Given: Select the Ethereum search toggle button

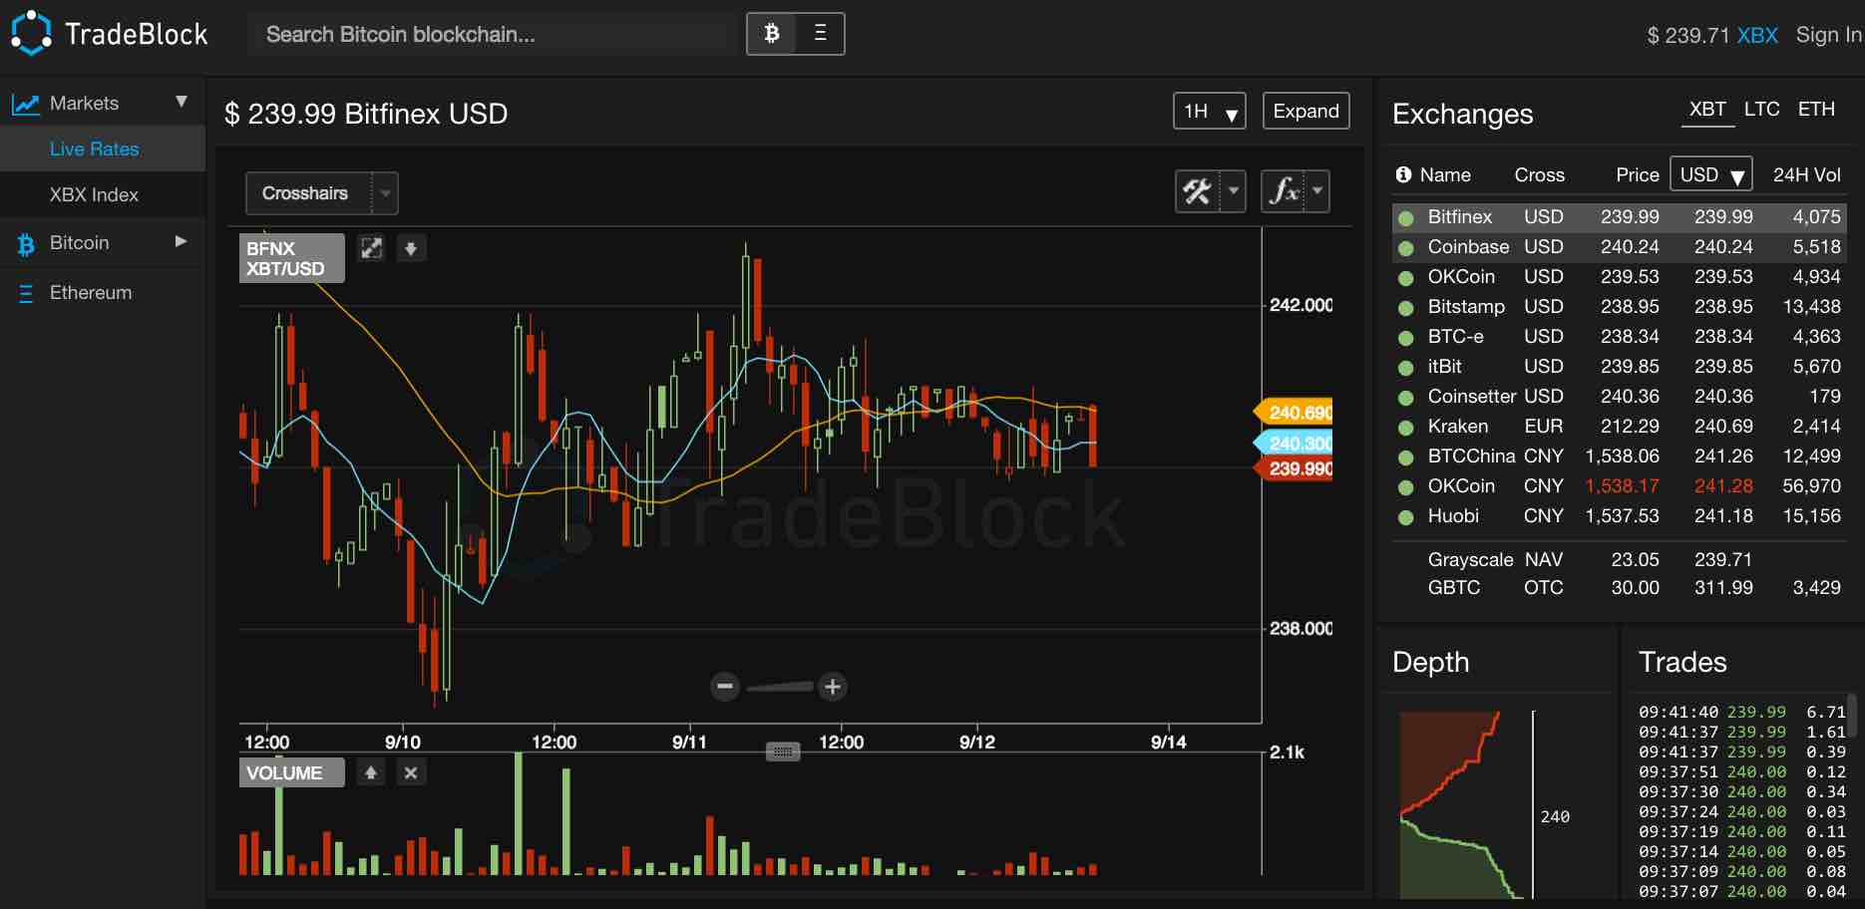Looking at the screenshot, I should click(820, 34).
